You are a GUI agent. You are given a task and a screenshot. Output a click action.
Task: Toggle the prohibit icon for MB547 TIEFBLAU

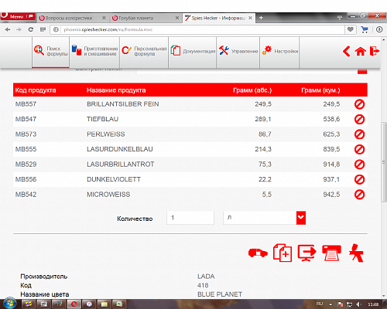(359, 119)
